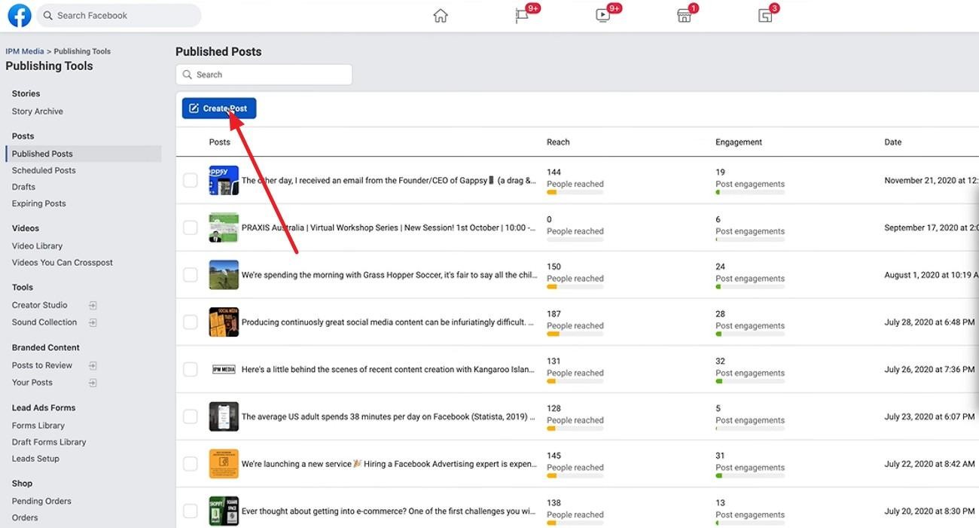Open Orders under Shop

tap(25, 517)
